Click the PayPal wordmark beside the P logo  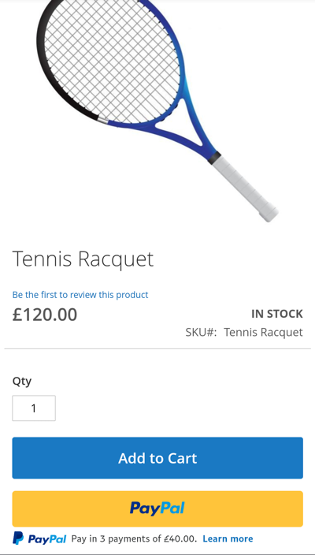click(x=47, y=539)
